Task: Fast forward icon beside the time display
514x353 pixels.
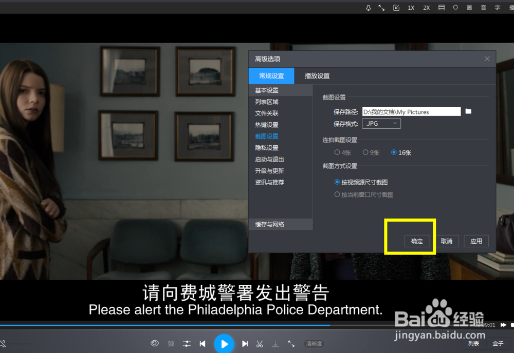Action: point(504,325)
